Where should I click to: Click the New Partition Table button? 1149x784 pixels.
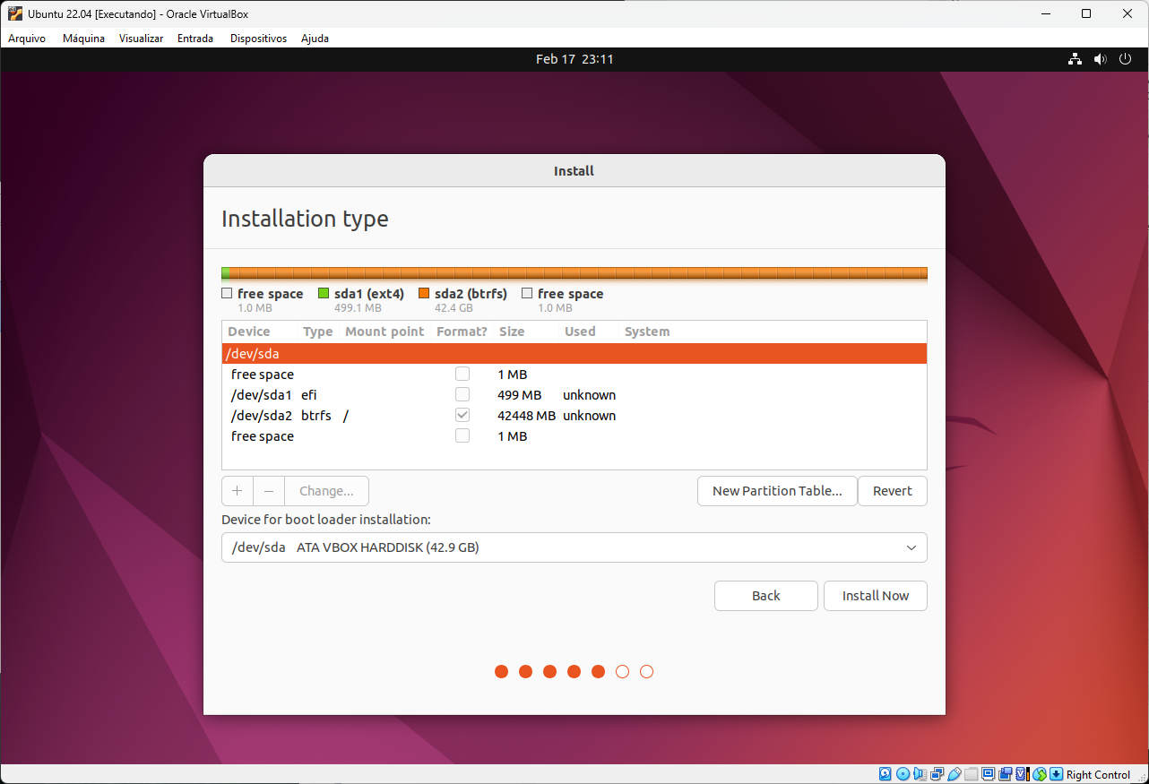[x=777, y=491]
